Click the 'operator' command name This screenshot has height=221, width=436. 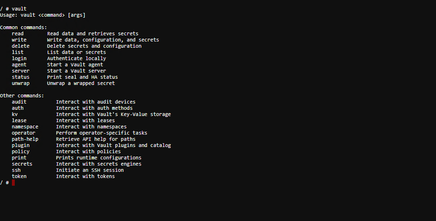[x=23, y=133]
